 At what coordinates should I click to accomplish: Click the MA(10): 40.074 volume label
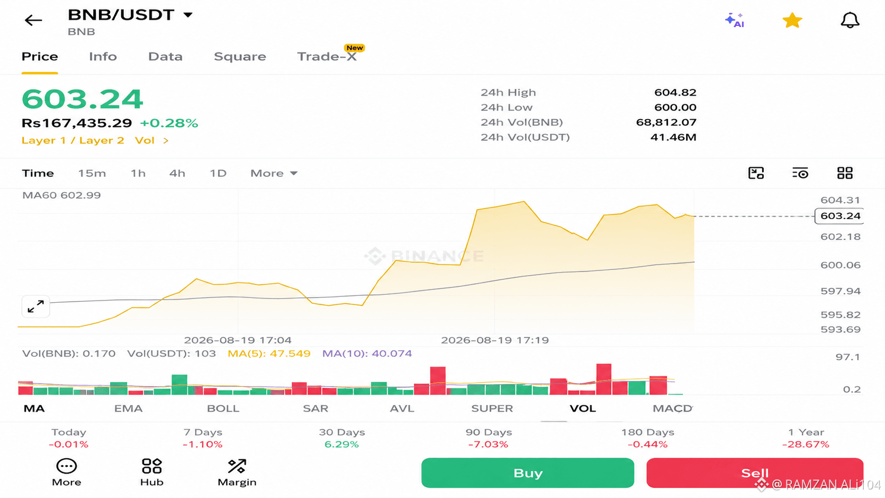(367, 354)
